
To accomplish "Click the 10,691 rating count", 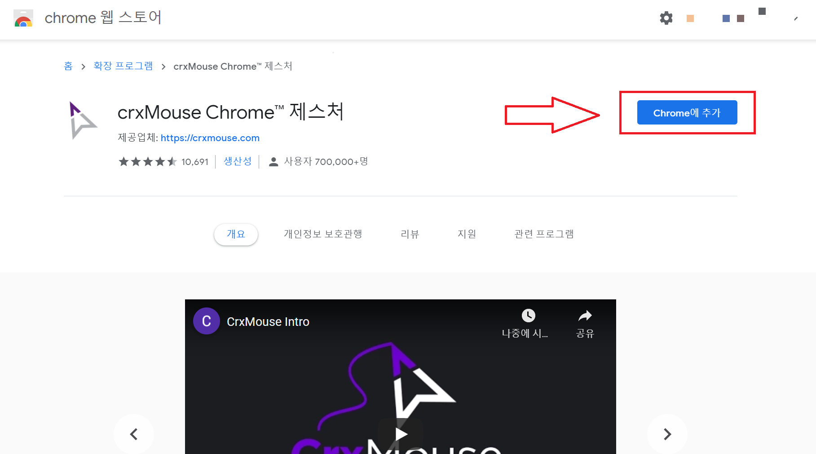I will click(x=195, y=162).
